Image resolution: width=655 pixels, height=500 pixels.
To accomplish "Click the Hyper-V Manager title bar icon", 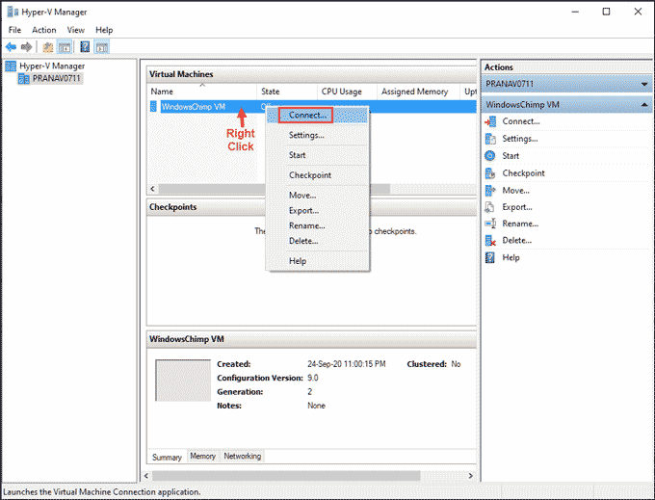I will pos(13,12).
